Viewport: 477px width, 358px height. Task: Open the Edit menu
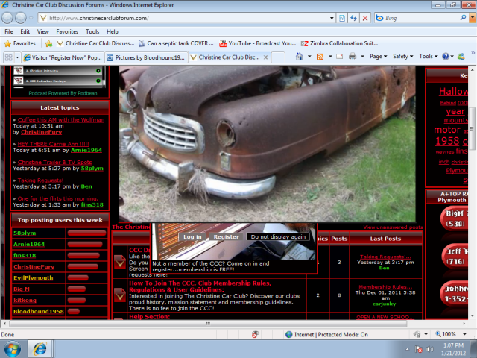pos(25,31)
